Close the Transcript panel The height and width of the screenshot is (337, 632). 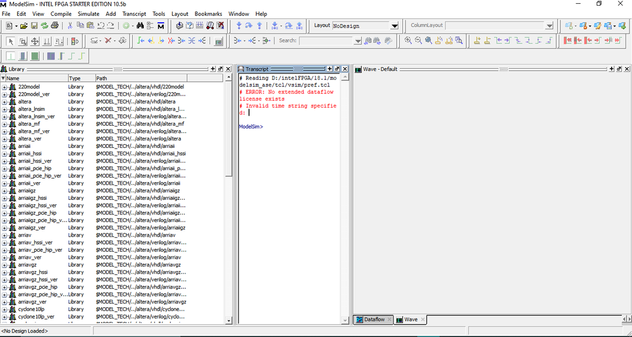[x=345, y=69]
